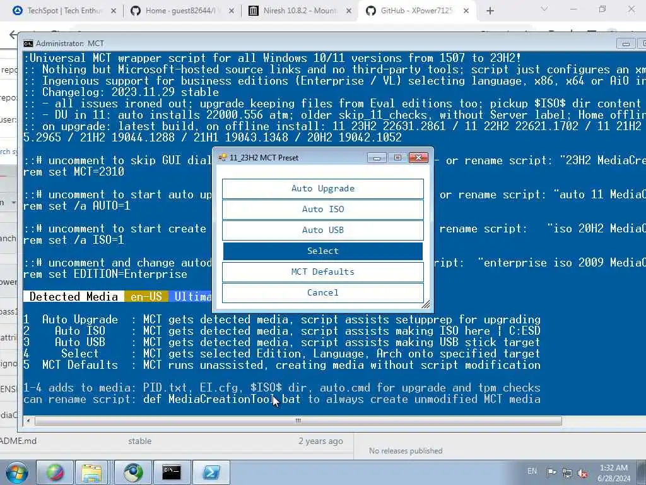646x485 pixels.
Task: Close the GitHub - XPower7125 tab
Action: (x=466, y=11)
